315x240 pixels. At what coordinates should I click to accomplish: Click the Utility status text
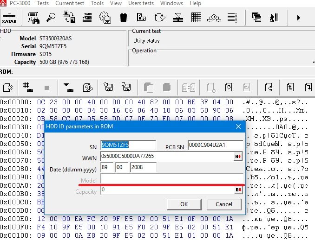[146, 41]
